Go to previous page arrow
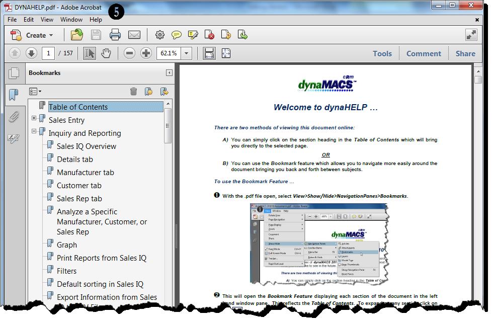The height and width of the screenshot is (323, 492). point(15,53)
